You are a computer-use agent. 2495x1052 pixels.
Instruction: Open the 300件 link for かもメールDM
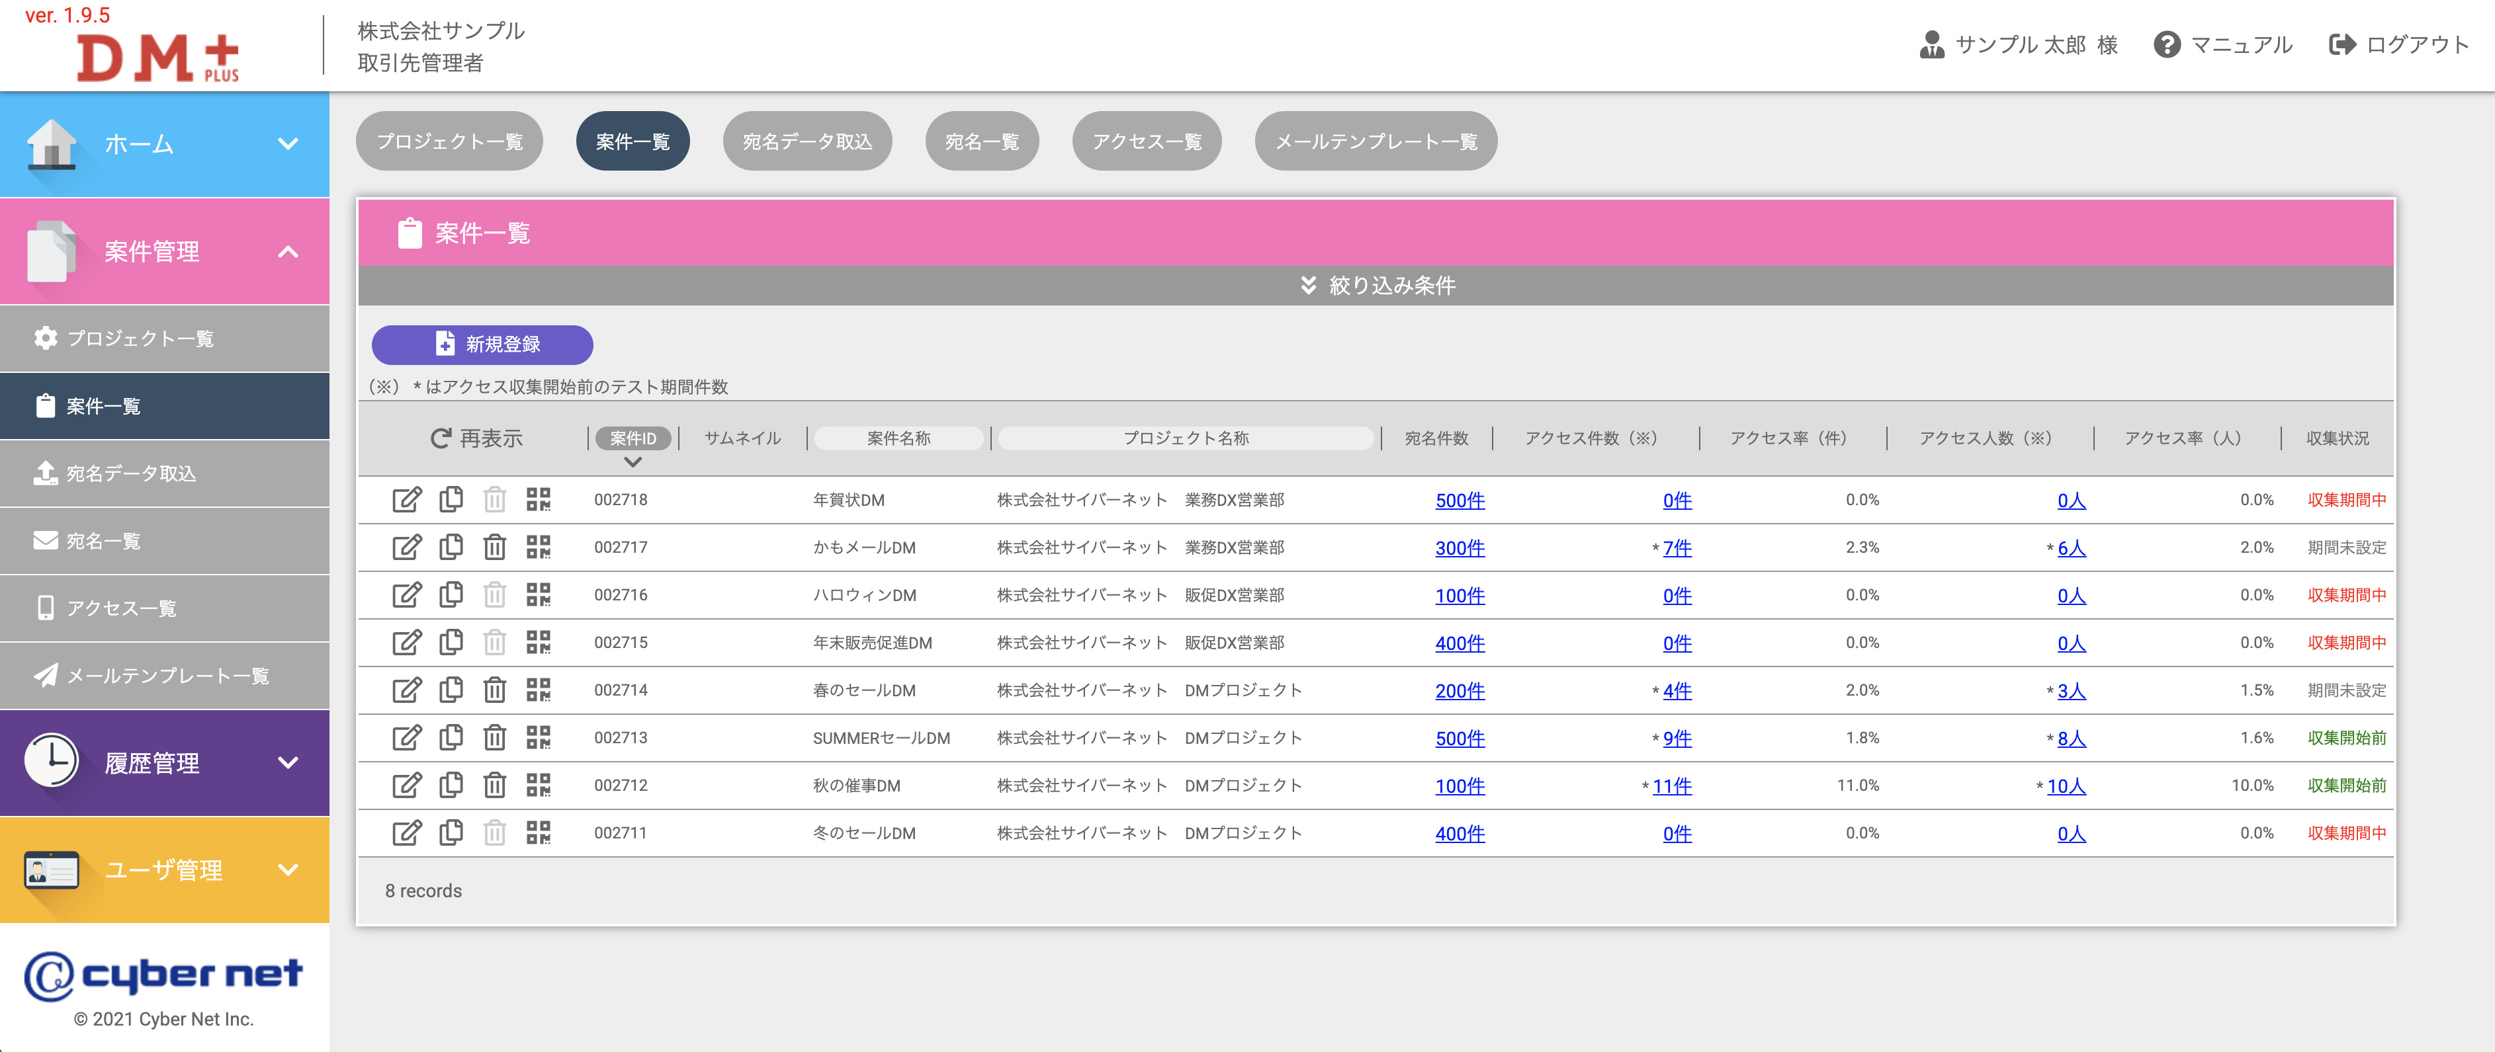pyautogui.click(x=1460, y=547)
